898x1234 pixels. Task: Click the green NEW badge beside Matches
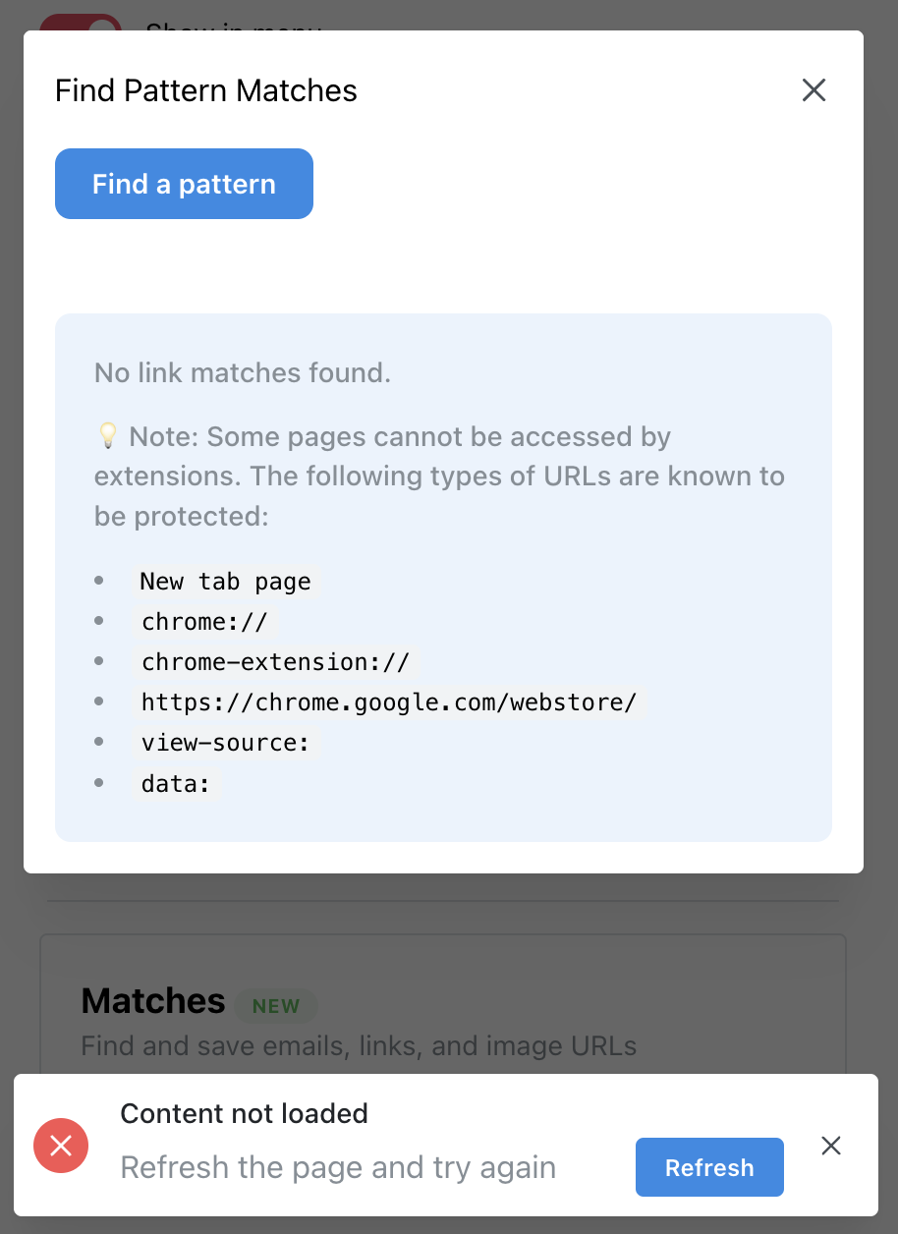276,1006
